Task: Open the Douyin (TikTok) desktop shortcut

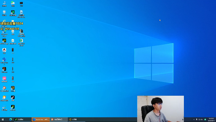Action: [x=13, y=98]
